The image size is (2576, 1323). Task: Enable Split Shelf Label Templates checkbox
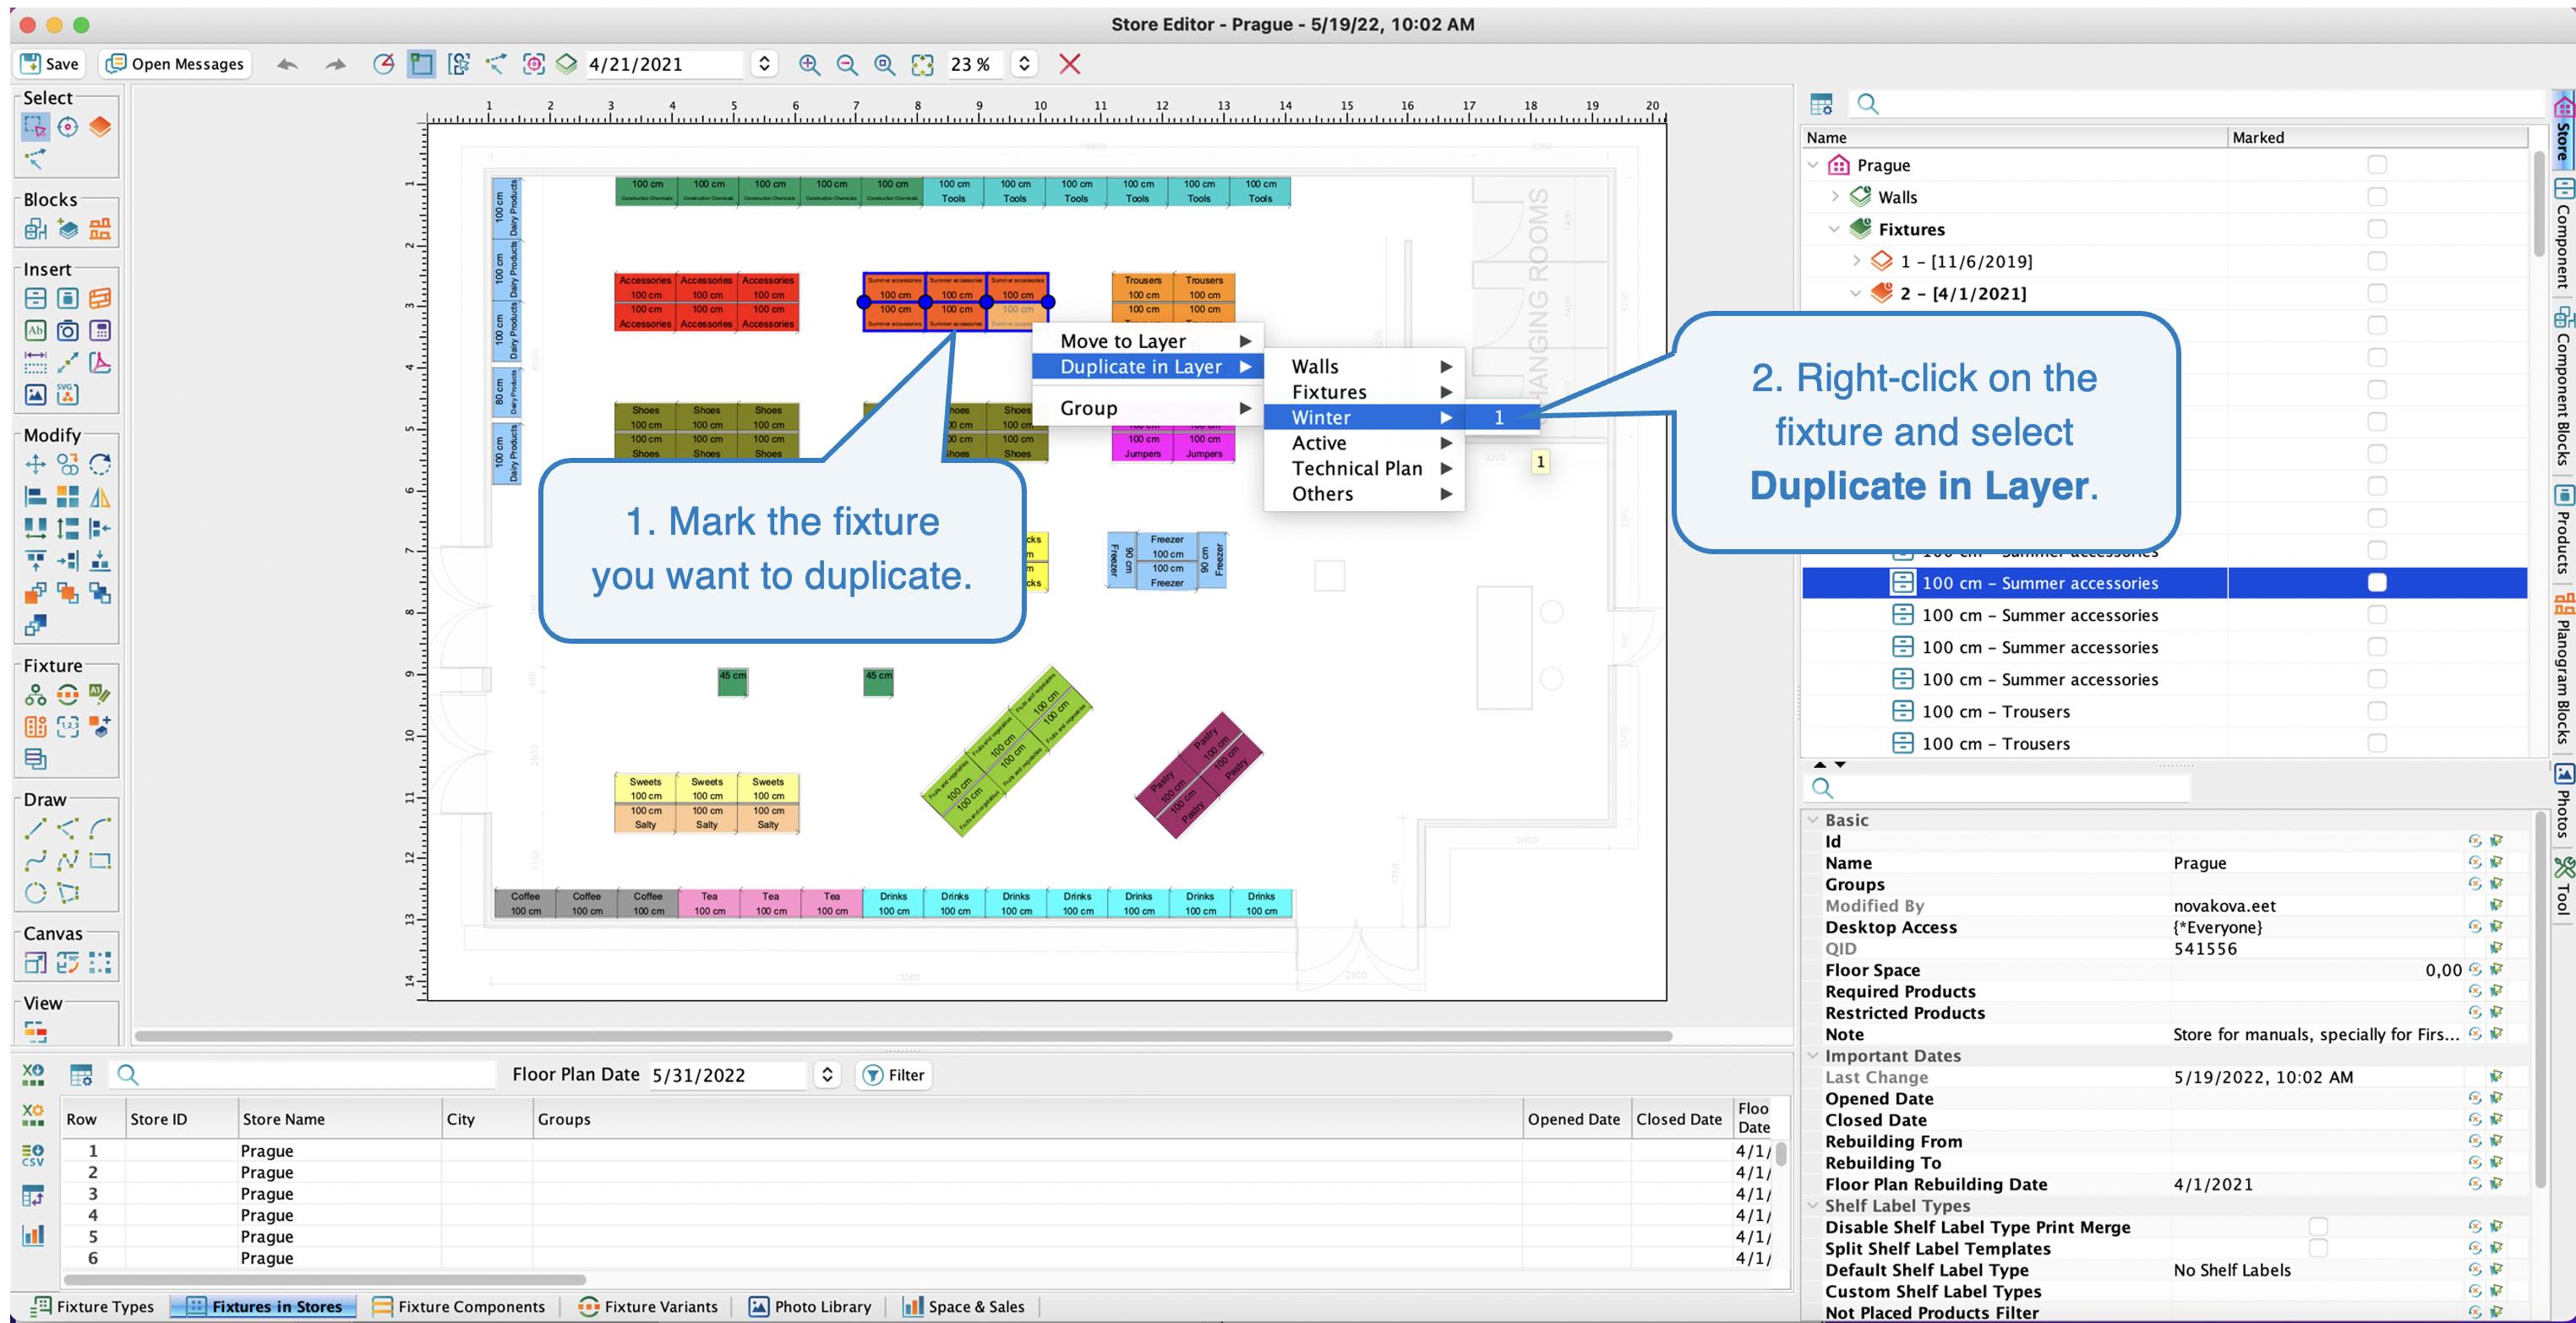click(x=2318, y=1248)
